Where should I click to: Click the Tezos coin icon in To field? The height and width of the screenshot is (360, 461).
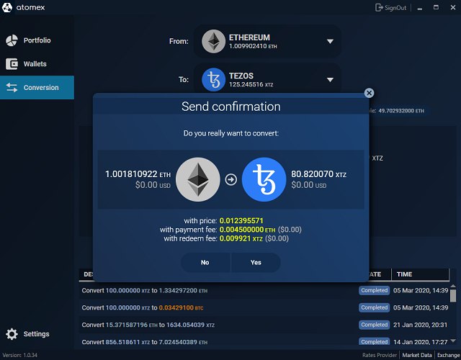pyautogui.click(x=213, y=80)
